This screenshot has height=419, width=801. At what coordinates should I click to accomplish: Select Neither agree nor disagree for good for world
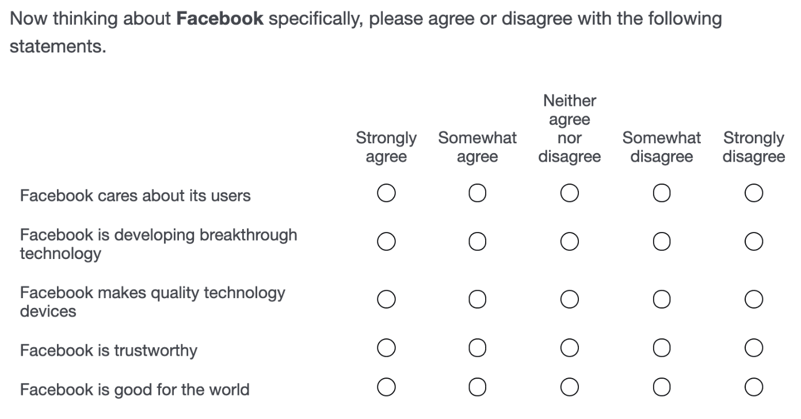[570, 387]
